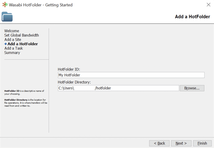Open the Summary step
This screenshot has height=148, width=214.
click(12, 53)
